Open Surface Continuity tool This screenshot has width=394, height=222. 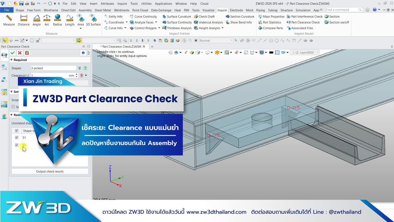coord(177,22)
